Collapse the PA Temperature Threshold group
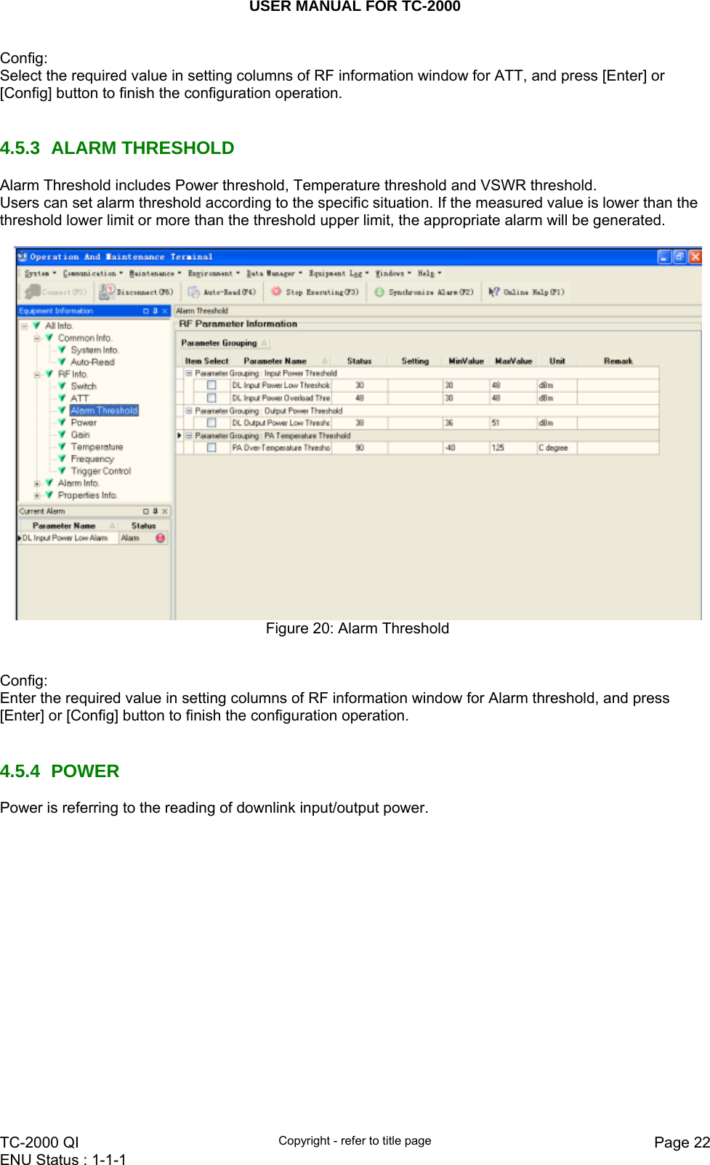The image size is (710, 1165). tap(189, 436)
